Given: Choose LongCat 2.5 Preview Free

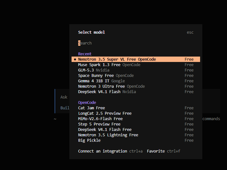Looking at the screenshot, I should click(x=136, y=113).
